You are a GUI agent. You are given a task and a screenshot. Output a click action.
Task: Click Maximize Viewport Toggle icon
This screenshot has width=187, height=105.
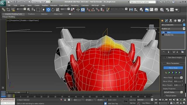point(184,103)
